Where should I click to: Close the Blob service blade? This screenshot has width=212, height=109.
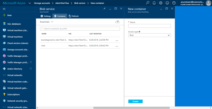[x=121, y=8]
